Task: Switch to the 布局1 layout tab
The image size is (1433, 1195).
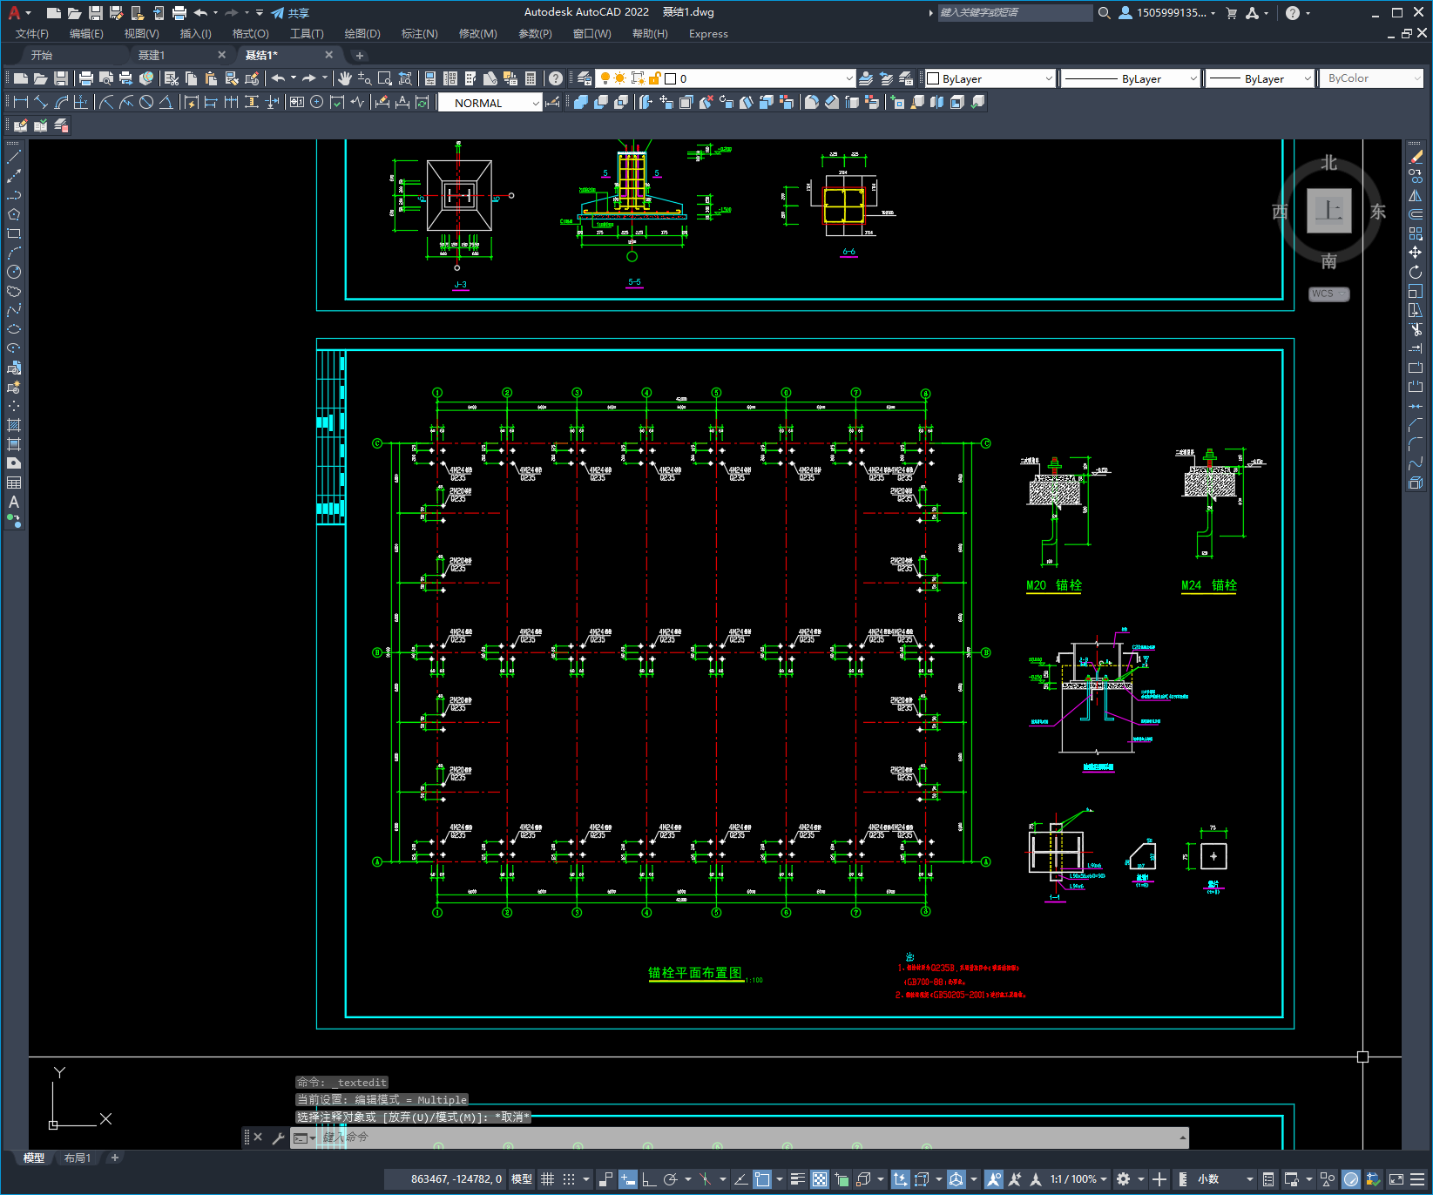Action: tap(78, 1158)
